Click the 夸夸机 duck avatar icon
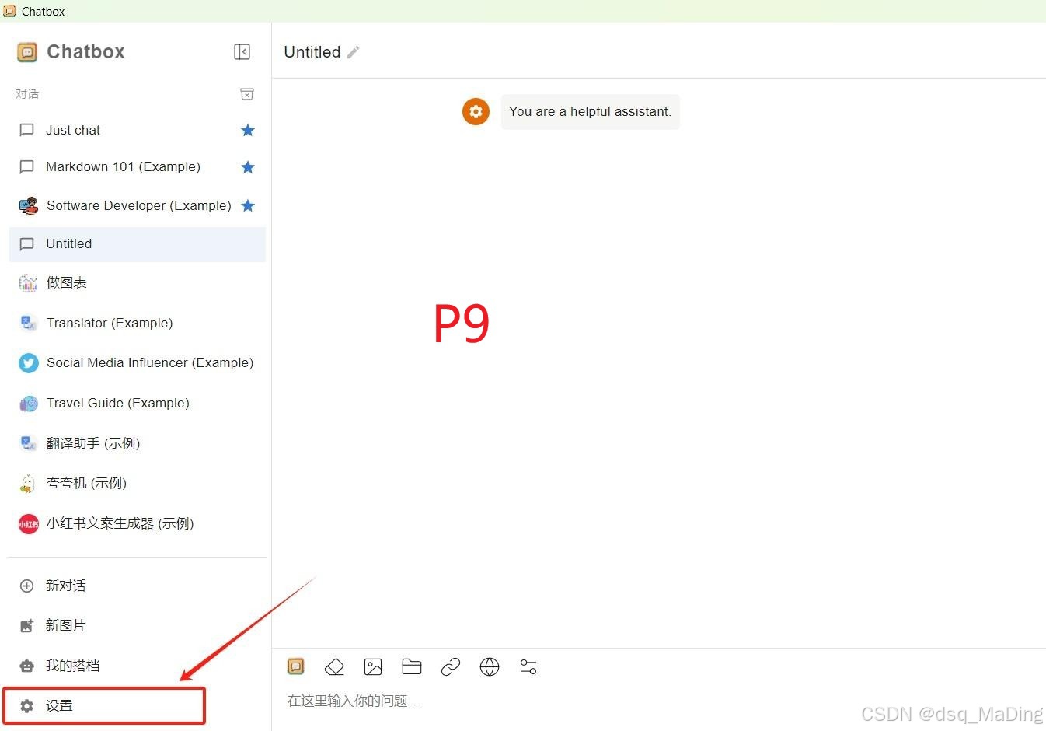 [x=28, y=484]
